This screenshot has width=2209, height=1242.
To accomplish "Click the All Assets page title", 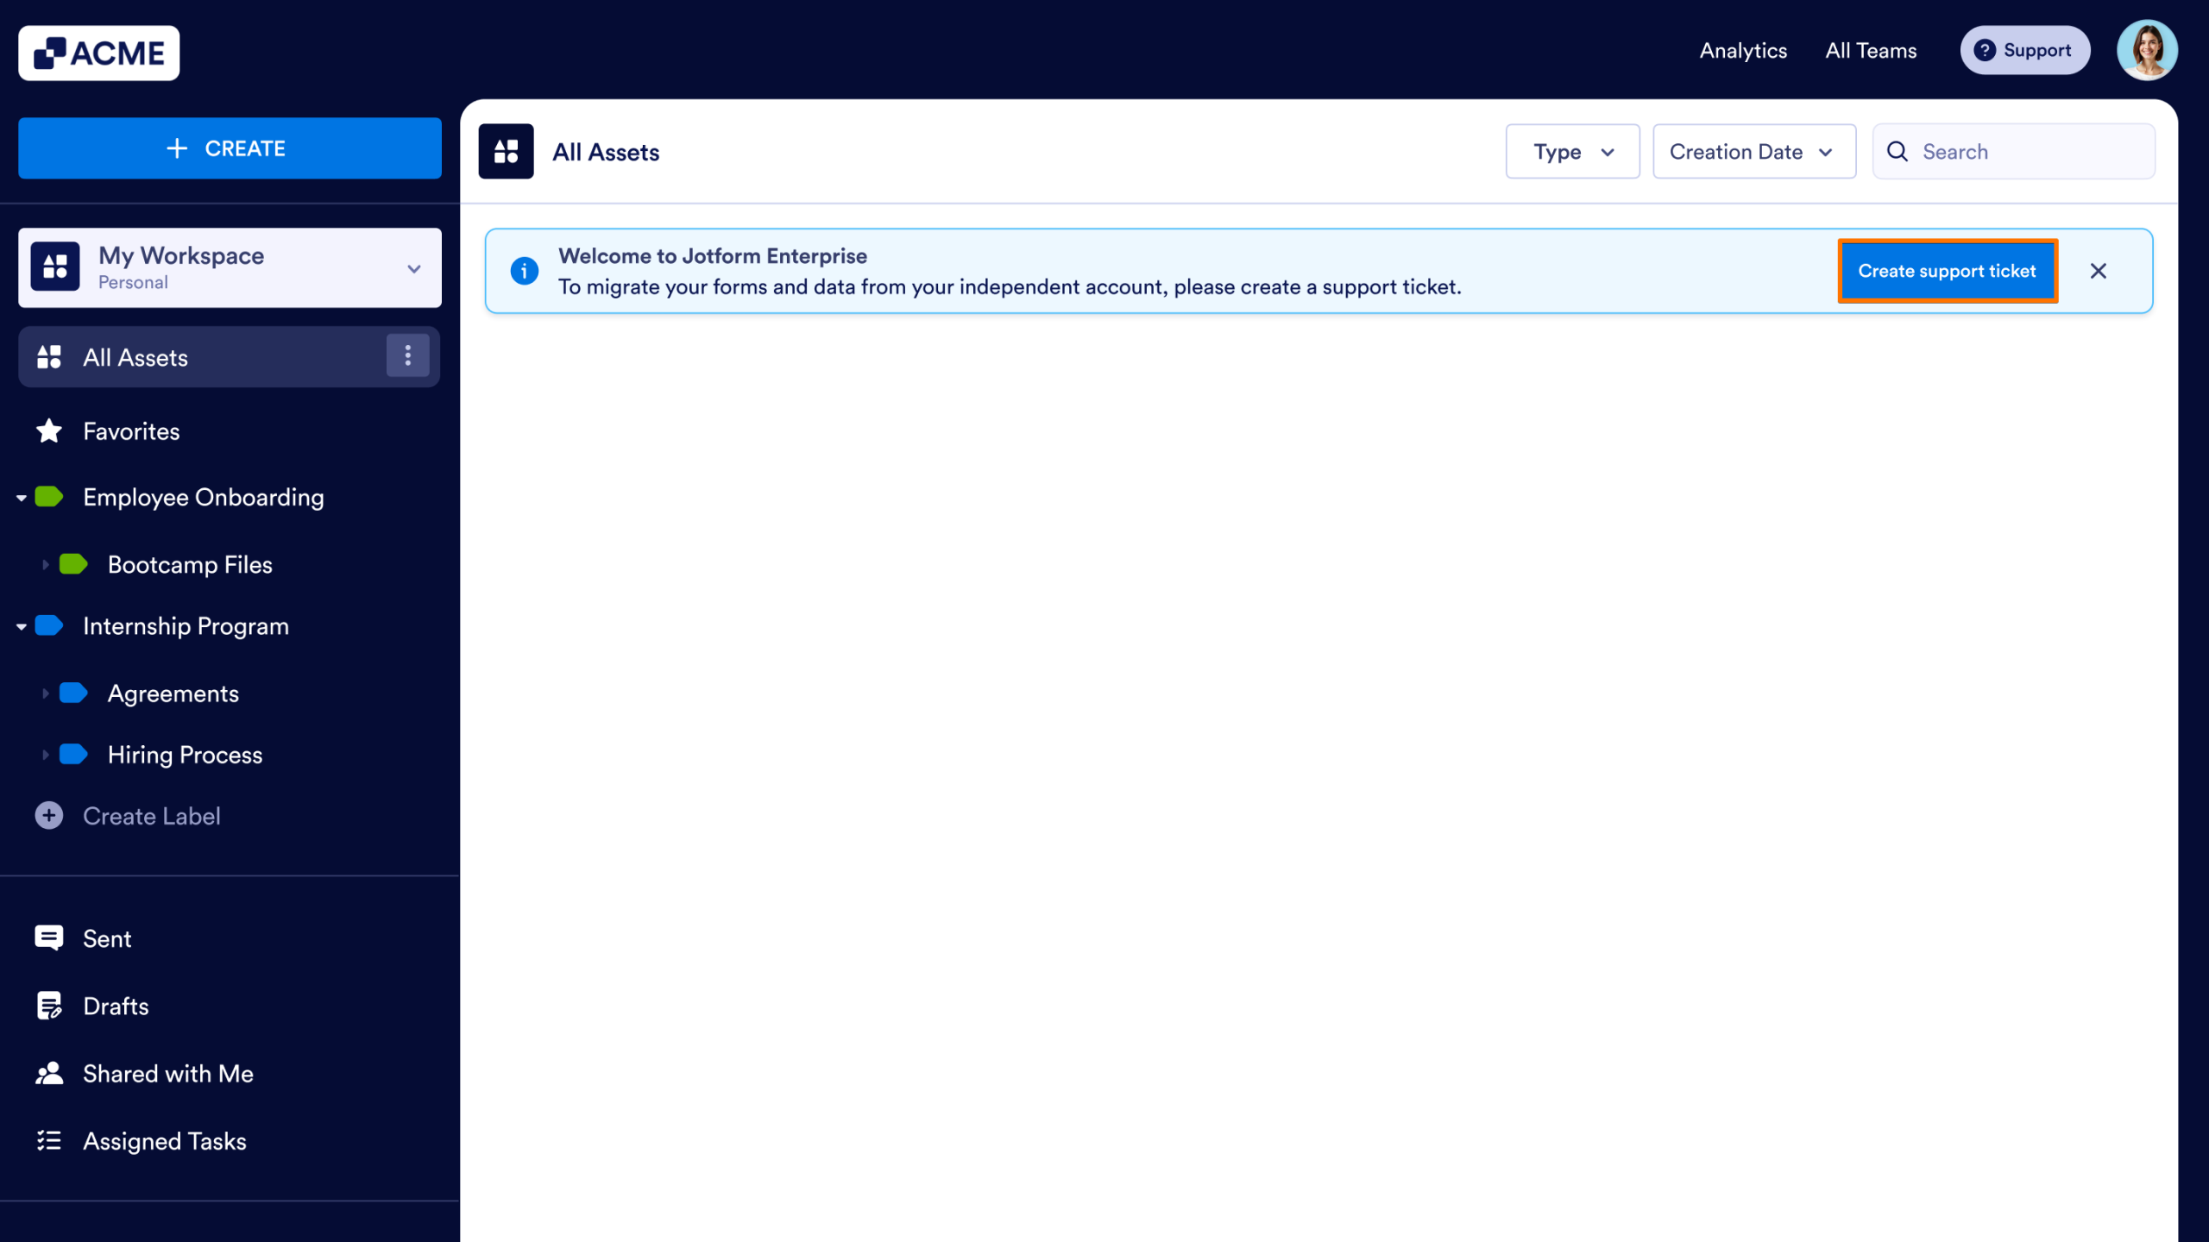I will click(606, 152).
